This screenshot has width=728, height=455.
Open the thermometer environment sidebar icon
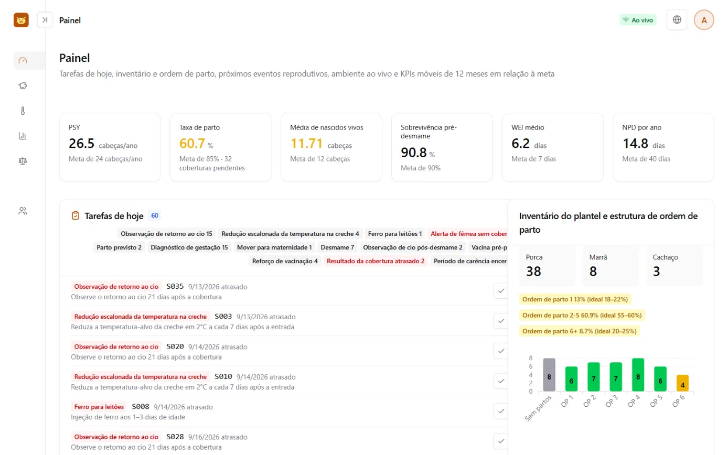23,111
